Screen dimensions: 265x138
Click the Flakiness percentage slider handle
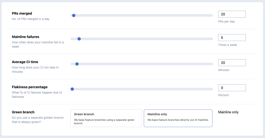(x=72, y=89)
